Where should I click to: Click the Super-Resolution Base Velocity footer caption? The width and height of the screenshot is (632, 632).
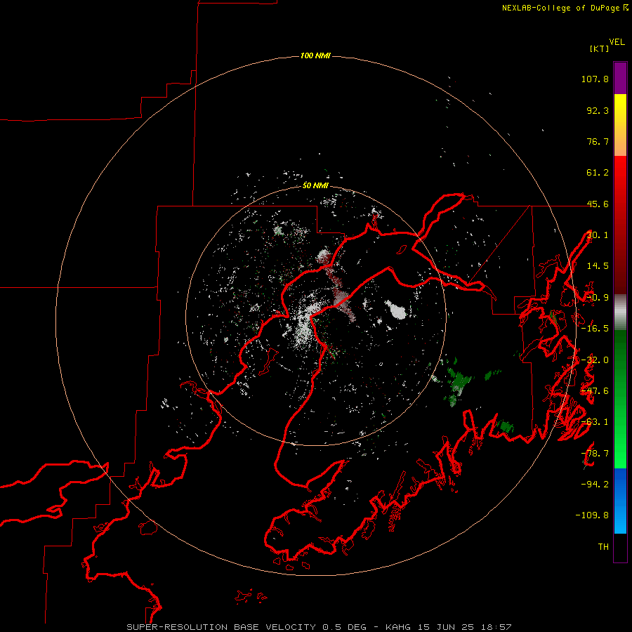(x=319, y=627)
